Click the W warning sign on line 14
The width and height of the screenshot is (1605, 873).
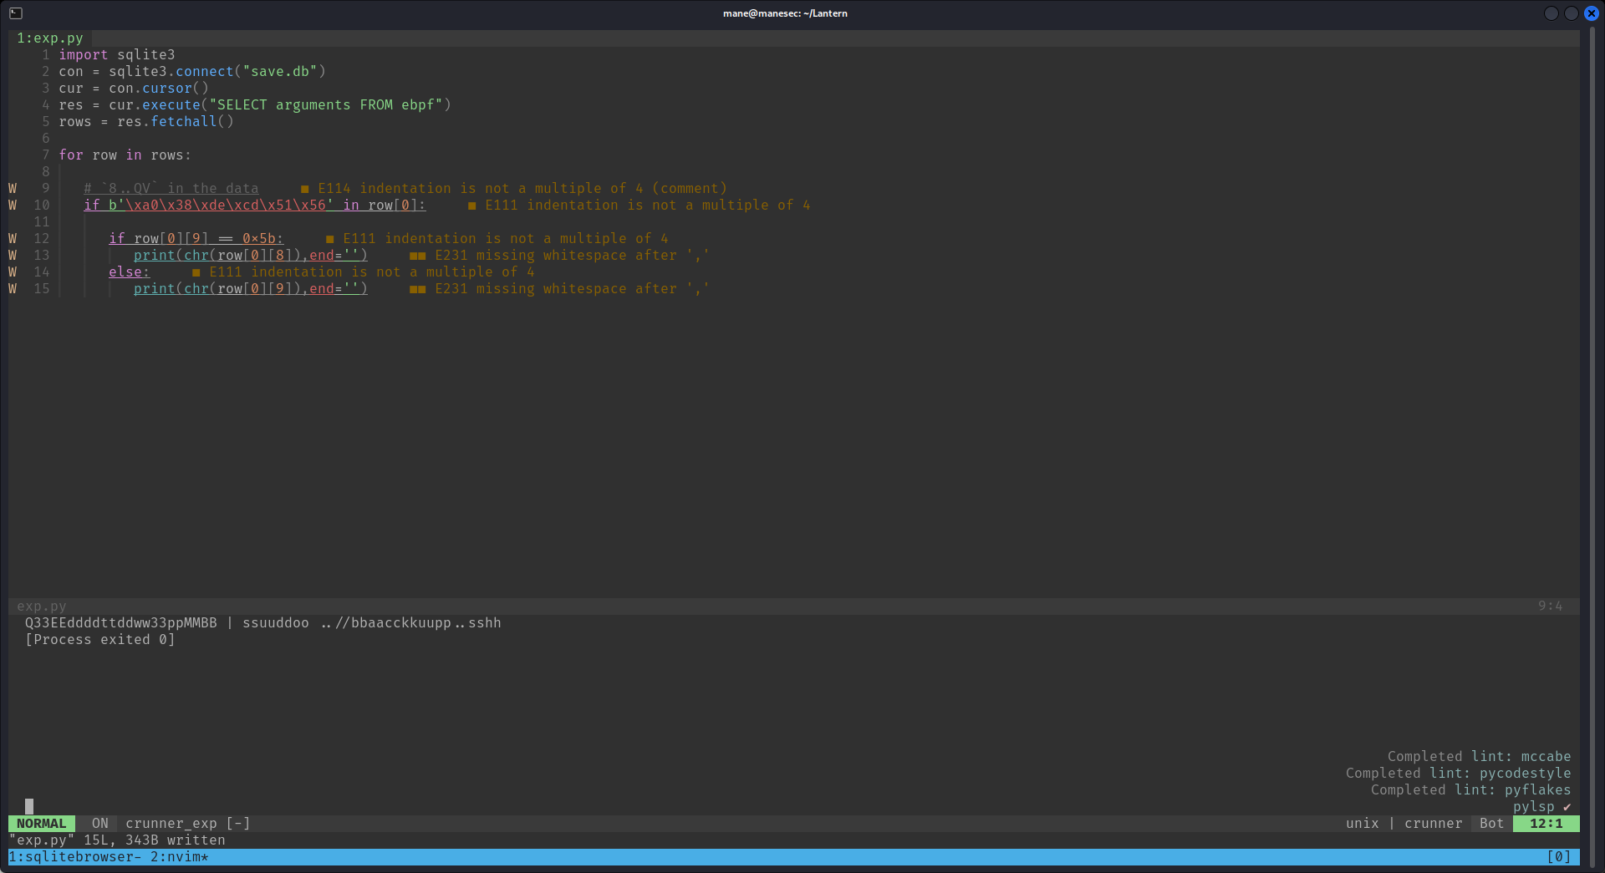point(13,272)
